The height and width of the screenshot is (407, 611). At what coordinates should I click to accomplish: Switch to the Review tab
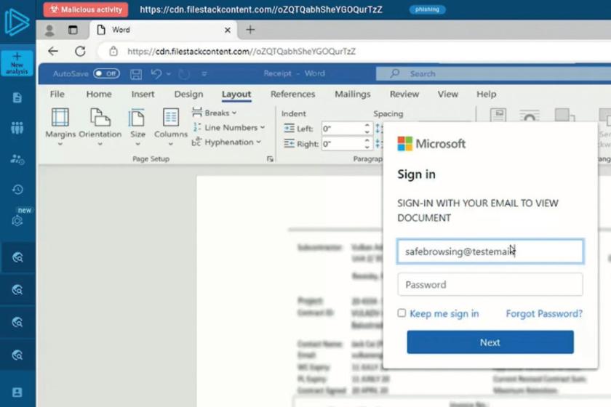pyautogui.click(x=404, y=94)
